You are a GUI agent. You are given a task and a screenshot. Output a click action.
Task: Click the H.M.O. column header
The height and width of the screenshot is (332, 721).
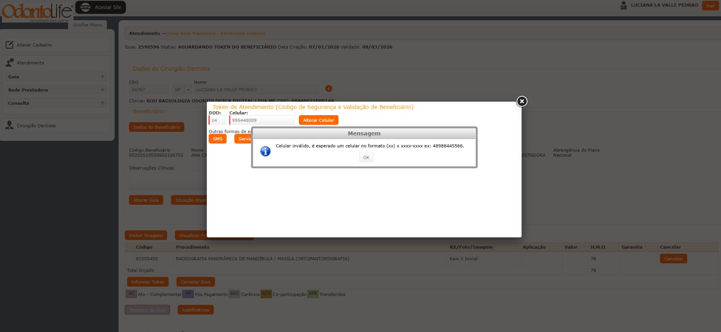pyautogui.click(x=598, y=247)
